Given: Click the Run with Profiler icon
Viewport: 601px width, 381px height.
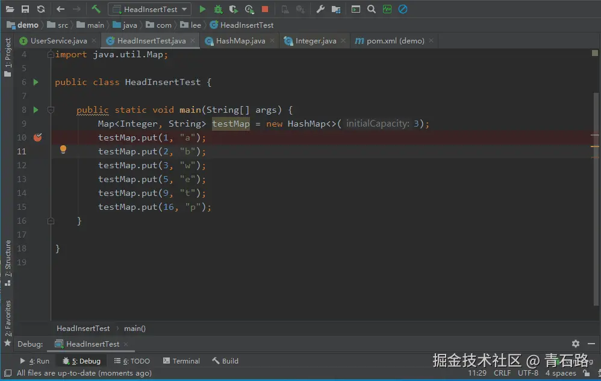Looking at the screenshot, I should click(249, 9).
